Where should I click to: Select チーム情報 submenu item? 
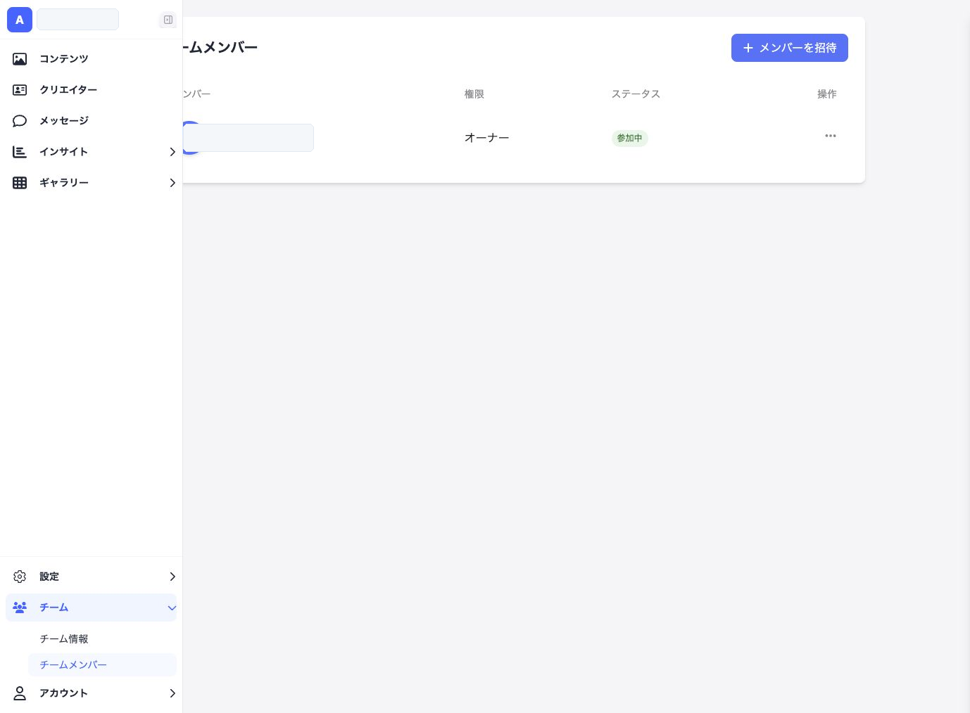tap(102, 638)
